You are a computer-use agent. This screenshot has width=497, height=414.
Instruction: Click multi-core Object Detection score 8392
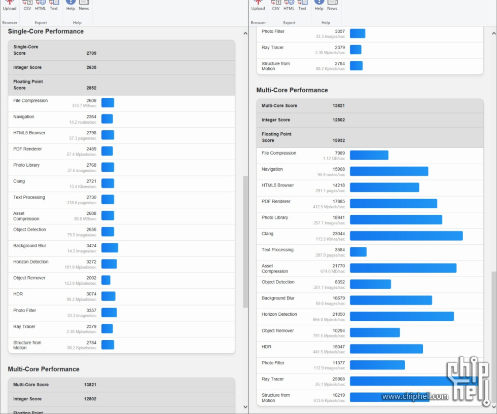[340, 282]
